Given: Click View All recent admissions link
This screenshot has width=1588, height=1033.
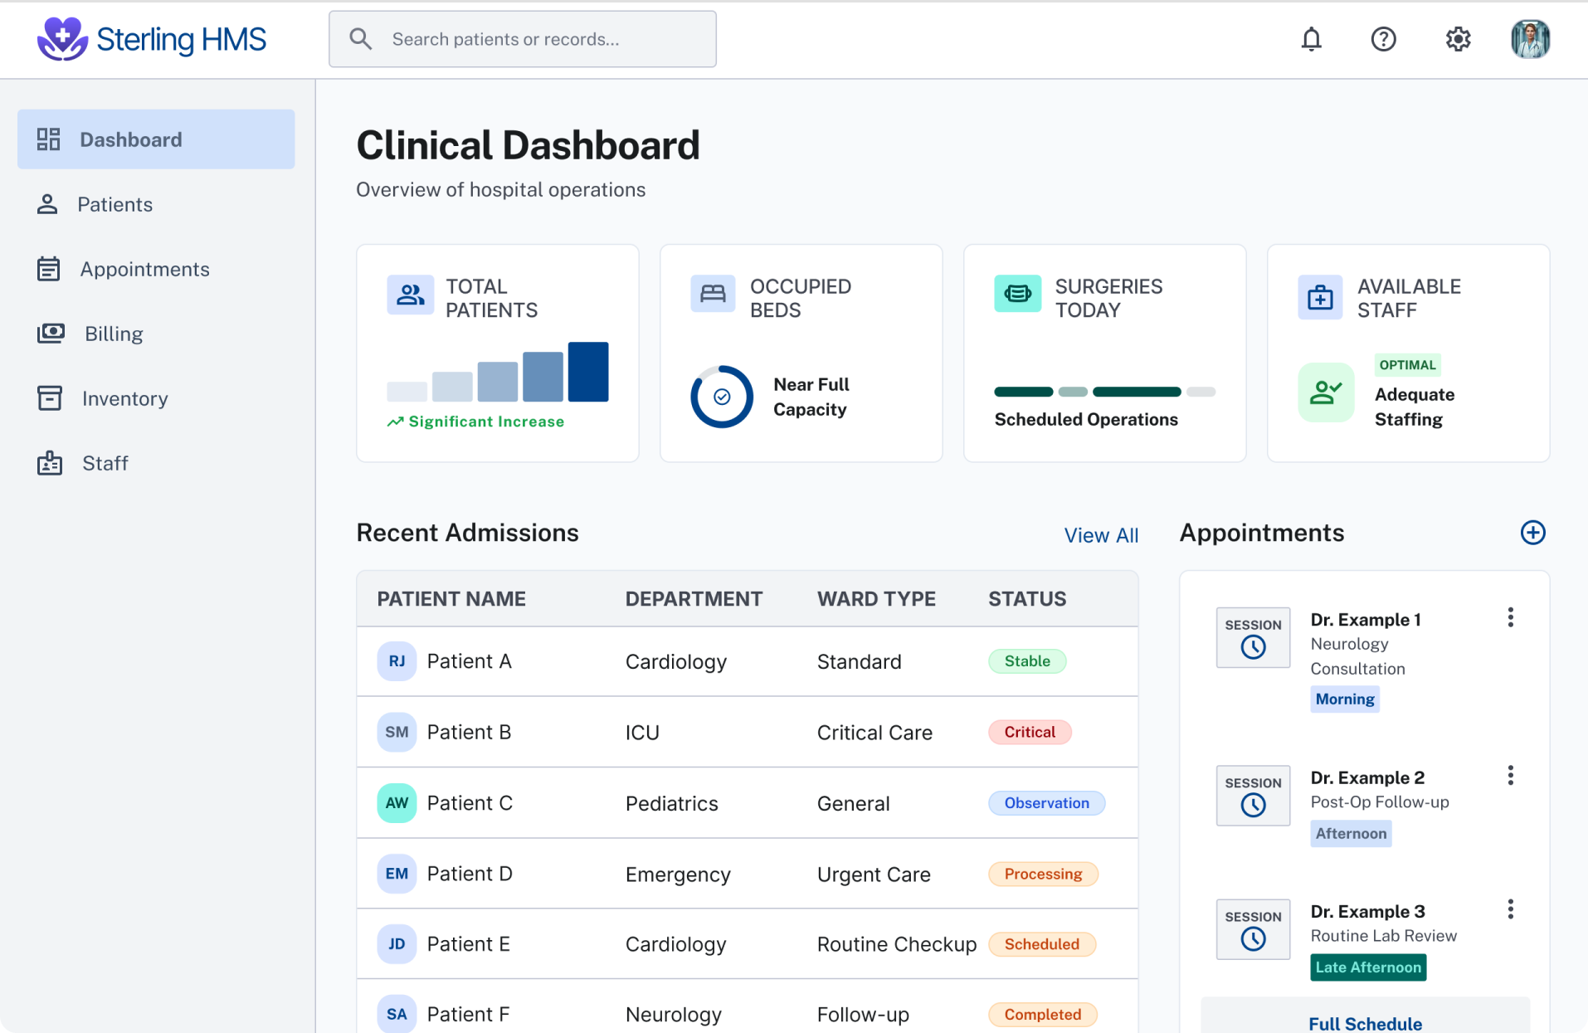Looking at the screenshot, I should tap(1101, 535).
